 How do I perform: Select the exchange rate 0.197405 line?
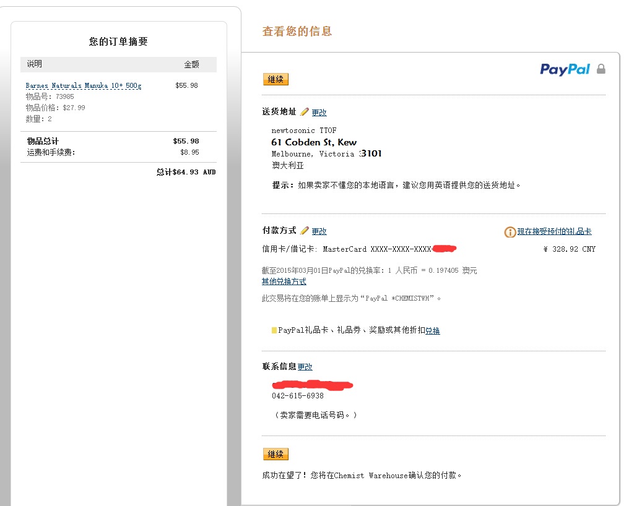tap(370, 270)
